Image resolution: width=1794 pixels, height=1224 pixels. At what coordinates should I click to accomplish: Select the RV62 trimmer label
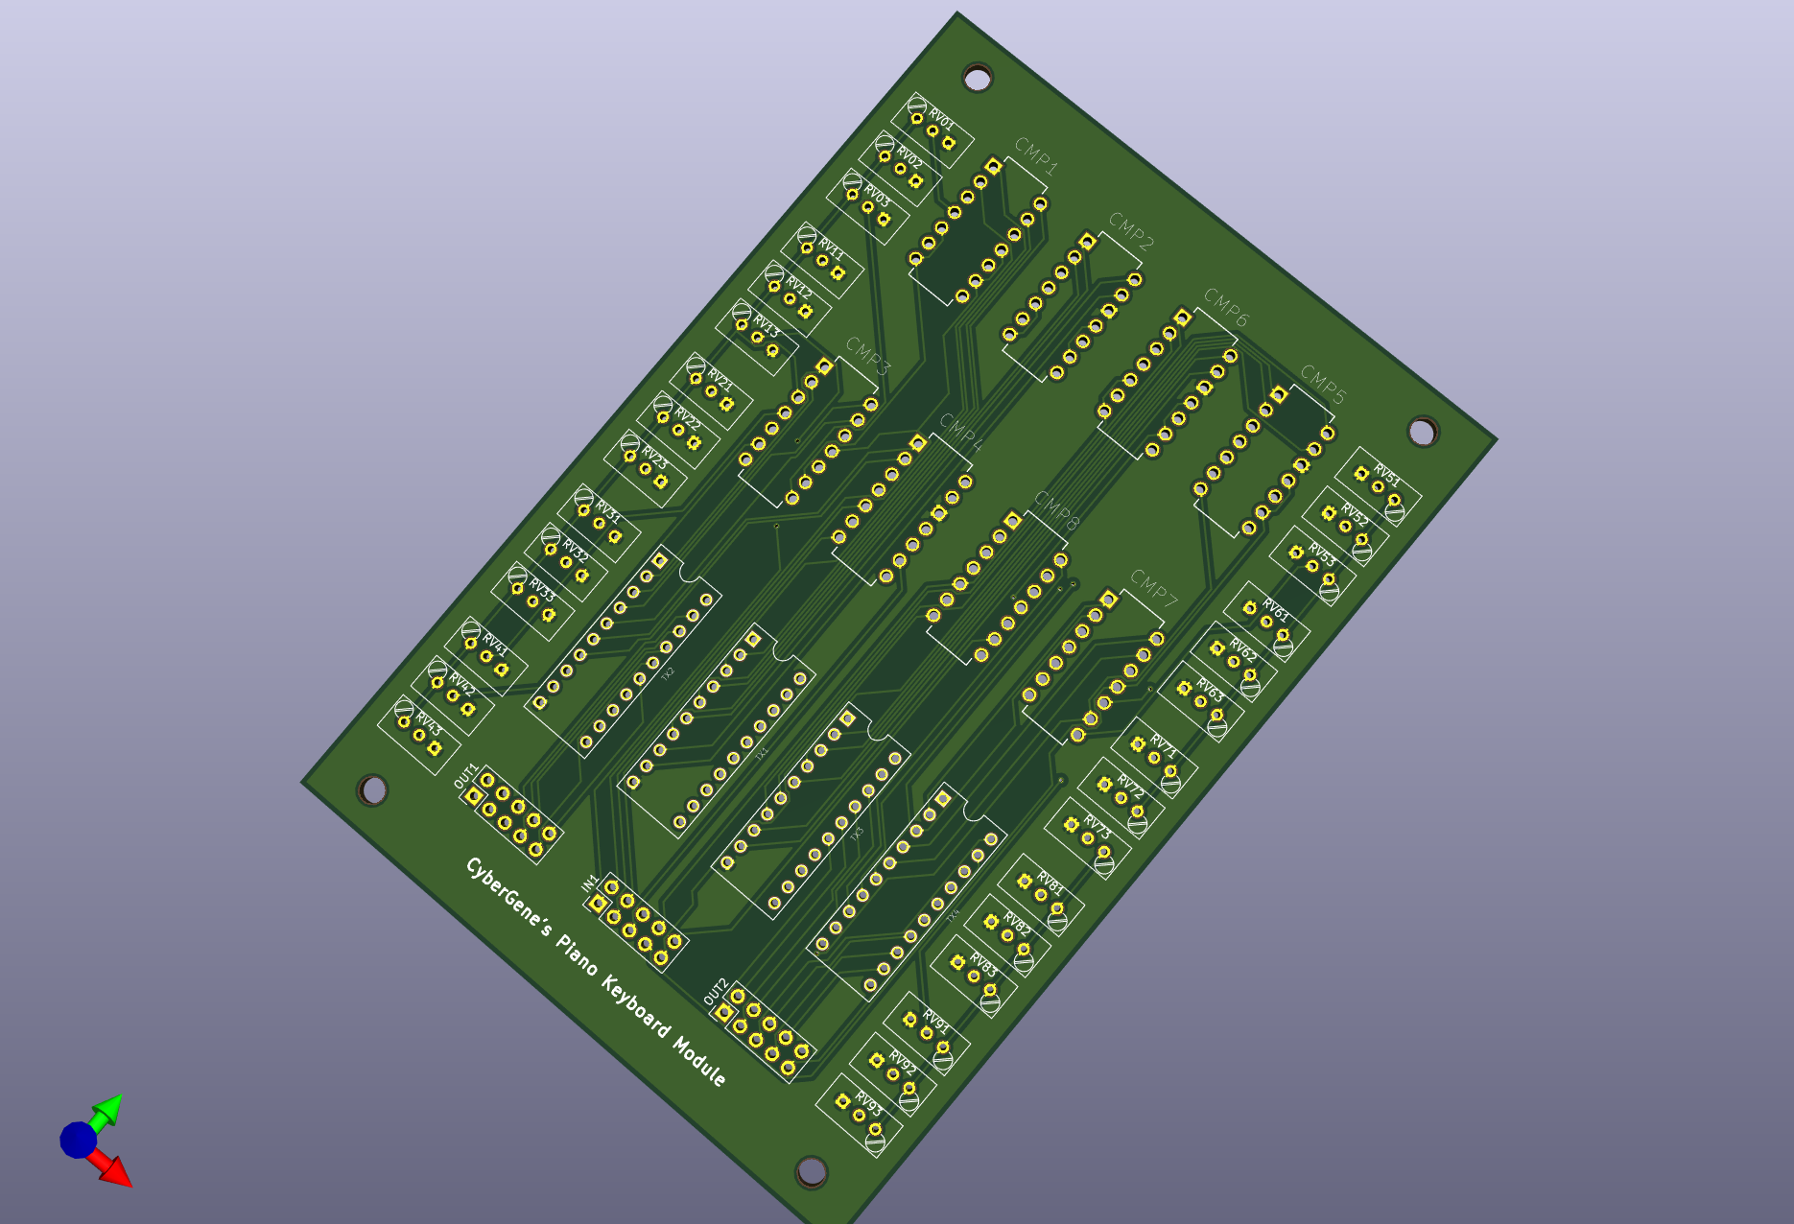point(1243,649)
